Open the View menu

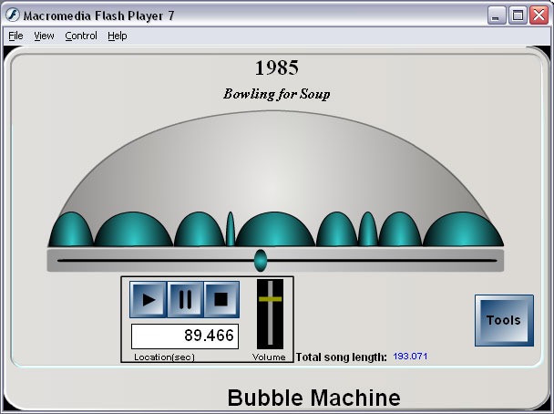[x=44, y=36]
